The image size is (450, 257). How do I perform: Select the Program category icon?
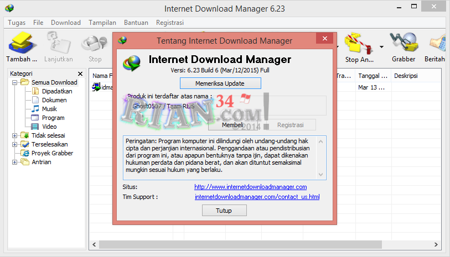35,118
